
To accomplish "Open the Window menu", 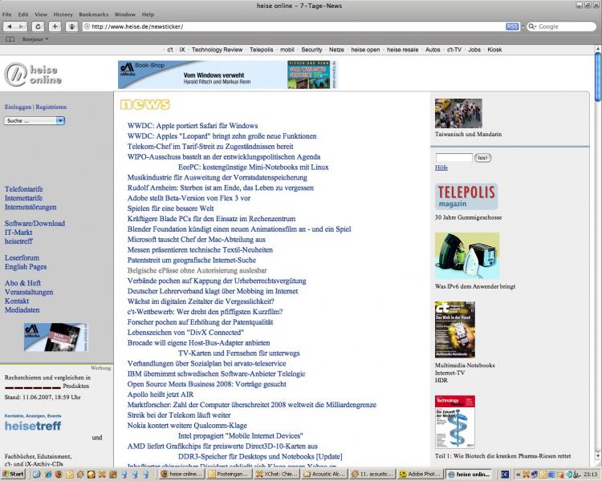I will point(125,14).
